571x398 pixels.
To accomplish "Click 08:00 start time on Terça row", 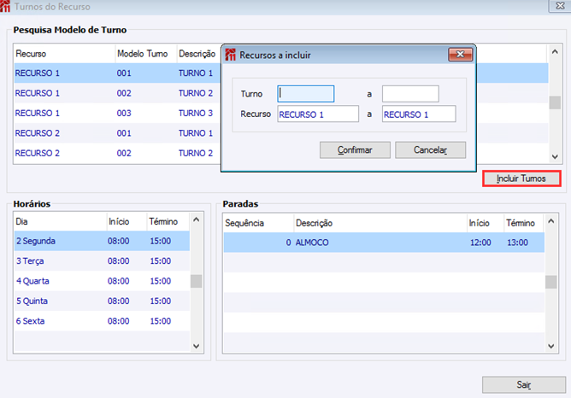I will (118, 261).
